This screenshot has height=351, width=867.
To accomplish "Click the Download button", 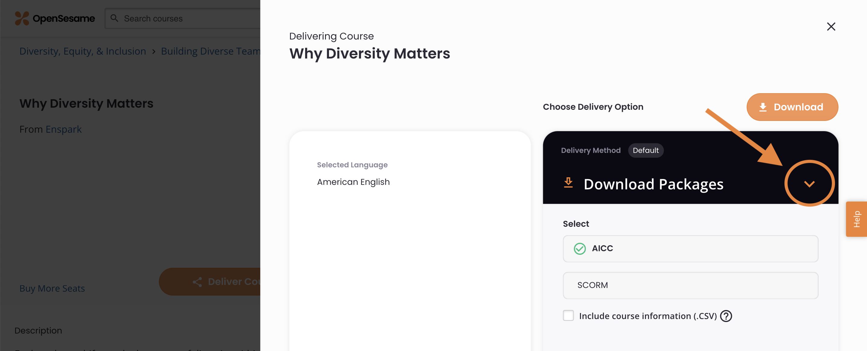I will pyautogui.click(x=792, y=107).
